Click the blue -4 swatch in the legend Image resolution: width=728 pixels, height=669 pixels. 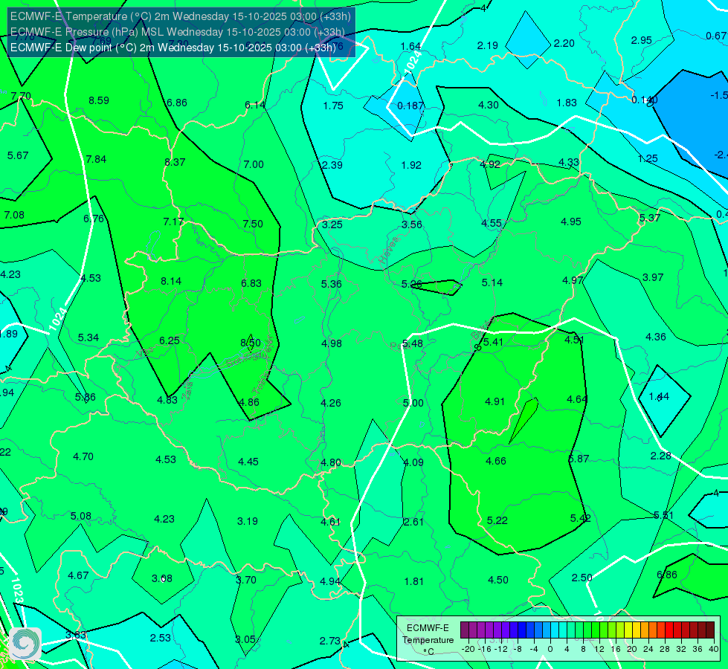(x=529, y=630)
